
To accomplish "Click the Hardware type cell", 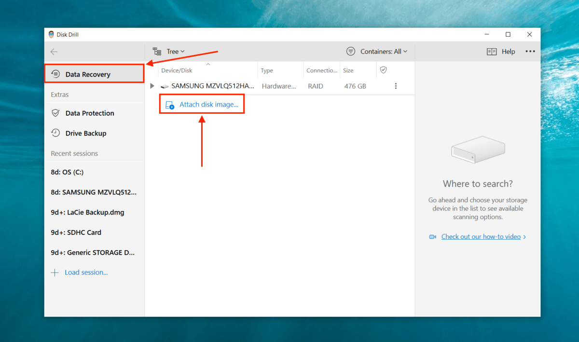I will pyautogui.click(x=279, y=86).
